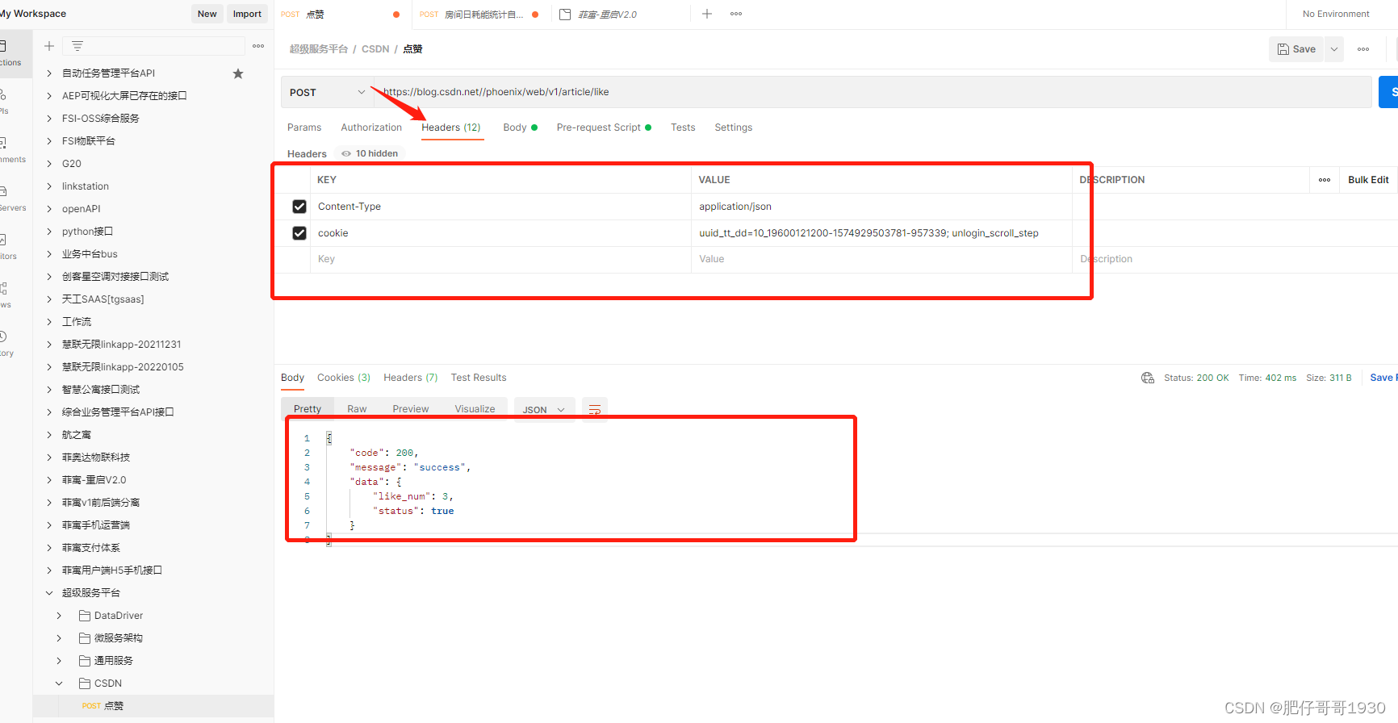Open 微服务架构 folder
This screenshot has height=723, width=1398.
(111, 638)
